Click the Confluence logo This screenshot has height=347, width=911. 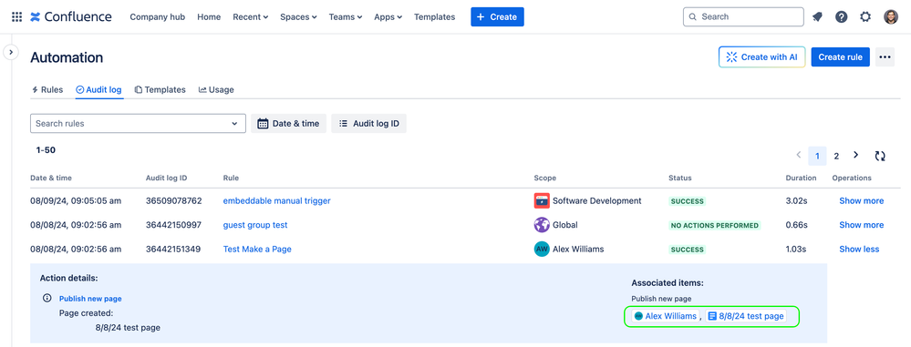(71, 16)
